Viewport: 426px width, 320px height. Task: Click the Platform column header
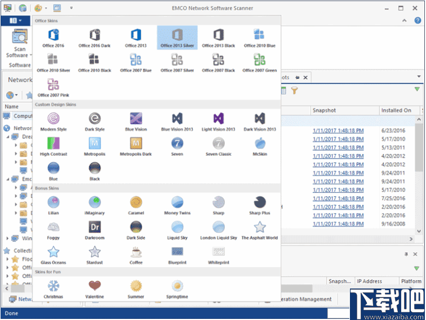[x=411, y=281]
